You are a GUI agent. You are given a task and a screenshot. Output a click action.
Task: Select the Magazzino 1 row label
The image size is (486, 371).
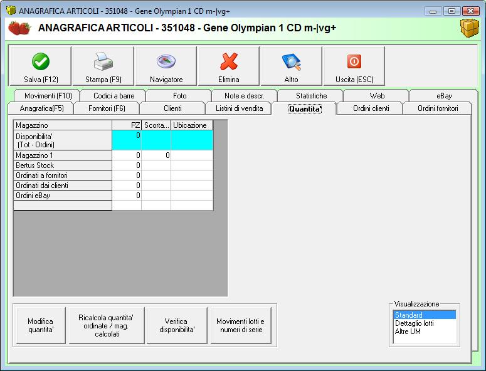click(x=63, y=155)
